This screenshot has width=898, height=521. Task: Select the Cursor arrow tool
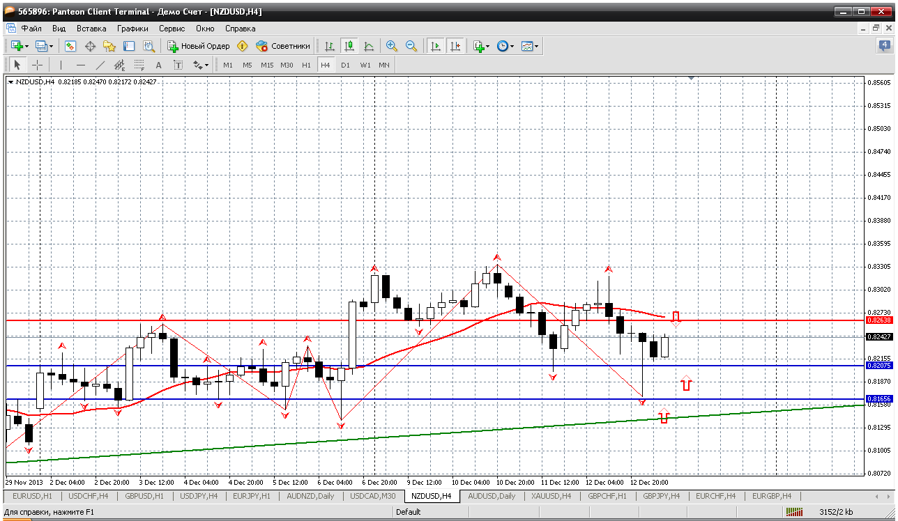[17, 65]
